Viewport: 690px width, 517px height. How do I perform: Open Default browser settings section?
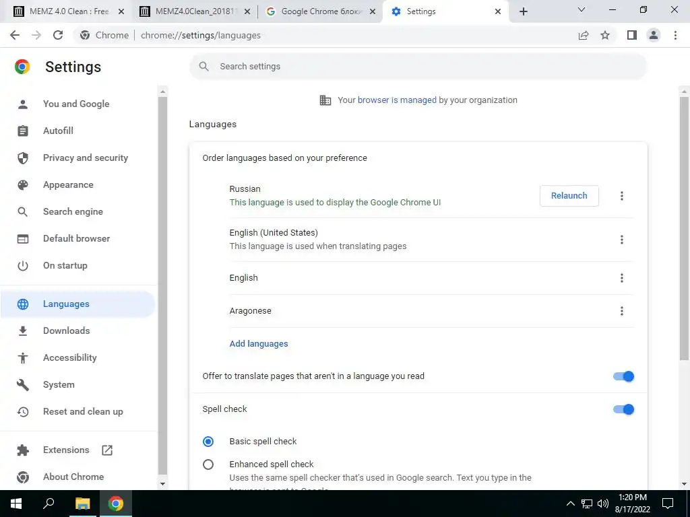click(77, 239)
